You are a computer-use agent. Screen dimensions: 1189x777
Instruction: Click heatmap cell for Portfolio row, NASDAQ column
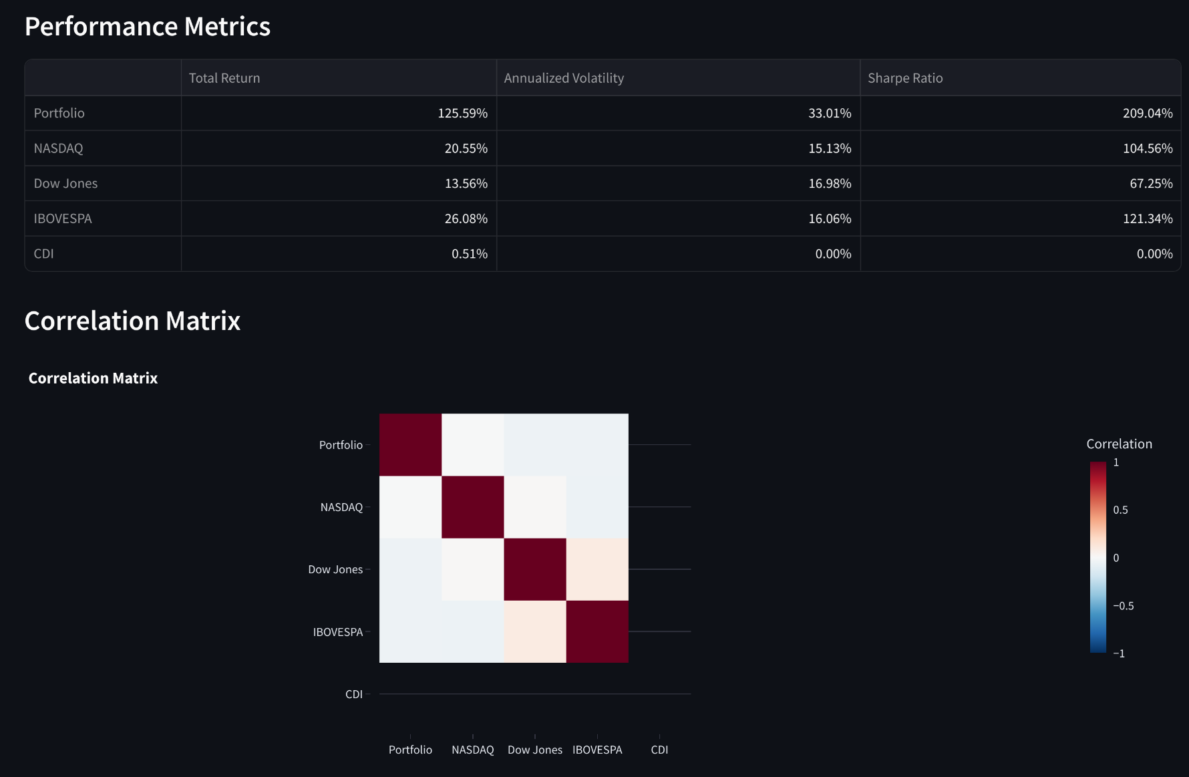coord(473,445)
